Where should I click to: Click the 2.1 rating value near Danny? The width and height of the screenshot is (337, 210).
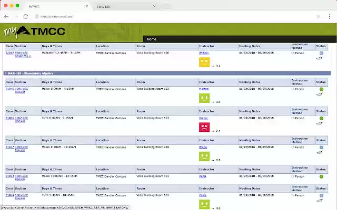pyautogui.click(x=218, y=131)
